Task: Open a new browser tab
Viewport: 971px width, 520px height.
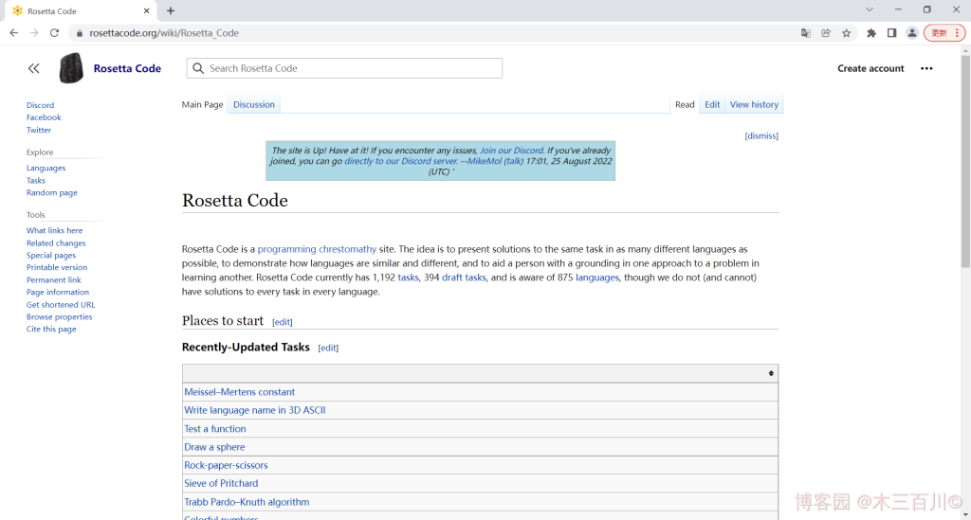Action: [x=171, y=10]
